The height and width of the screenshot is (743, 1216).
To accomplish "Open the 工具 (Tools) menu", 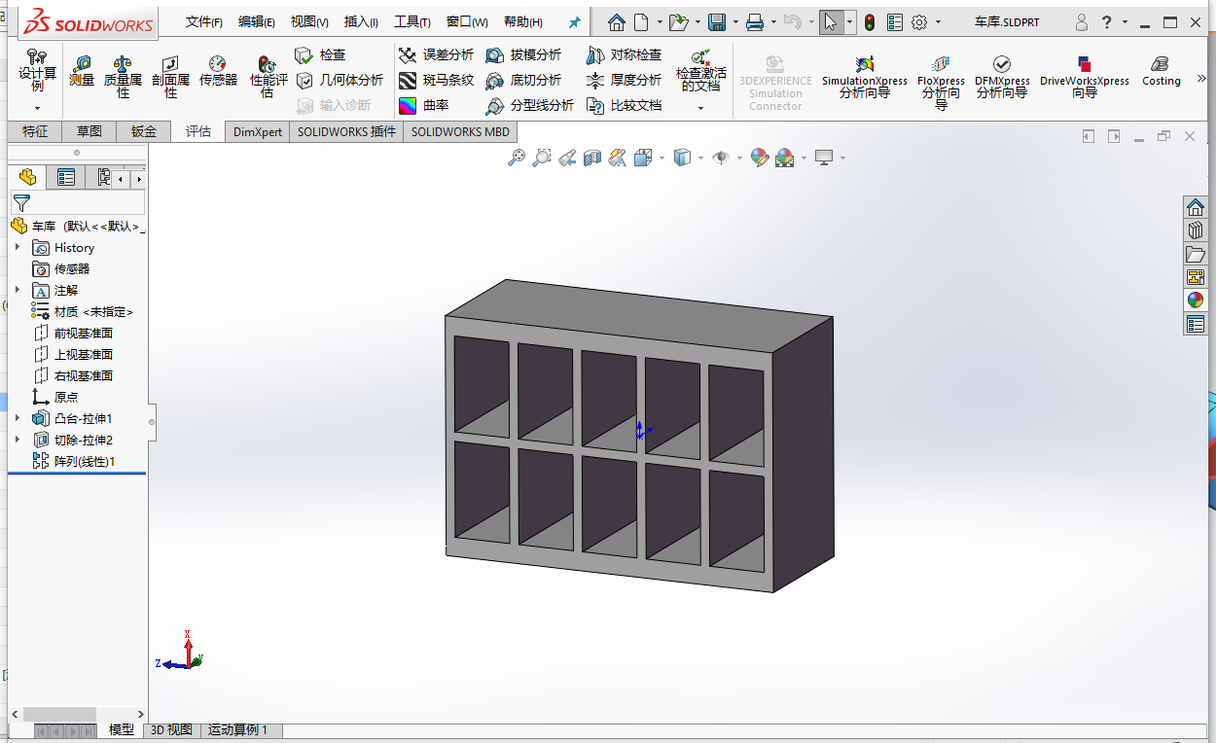I will pyautogui.click(x=412, y=21).
